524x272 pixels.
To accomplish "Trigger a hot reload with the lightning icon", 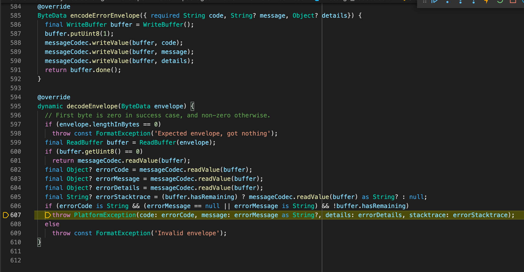I will coord(486,2).
